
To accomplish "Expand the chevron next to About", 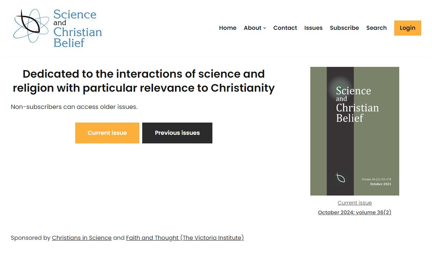I will click(265, 28).
